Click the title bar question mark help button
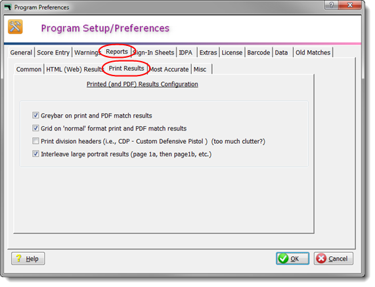The height and width of the screenshot is (287, 375). [x=332, y=5]
